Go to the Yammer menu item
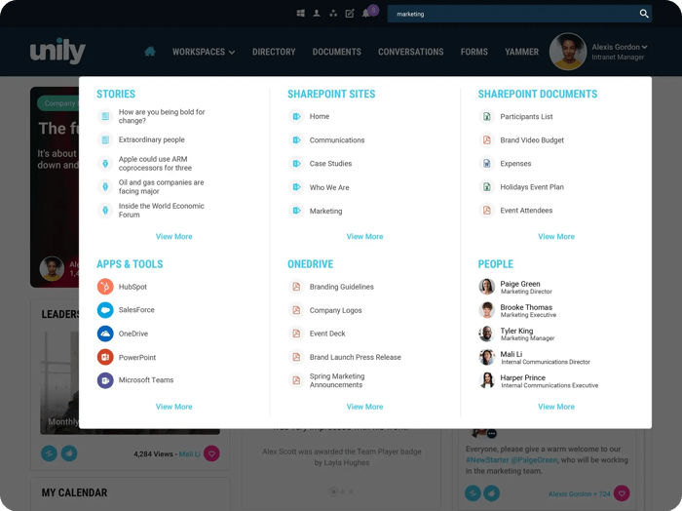This screenshot has height=511, width=682. [521, 52]
